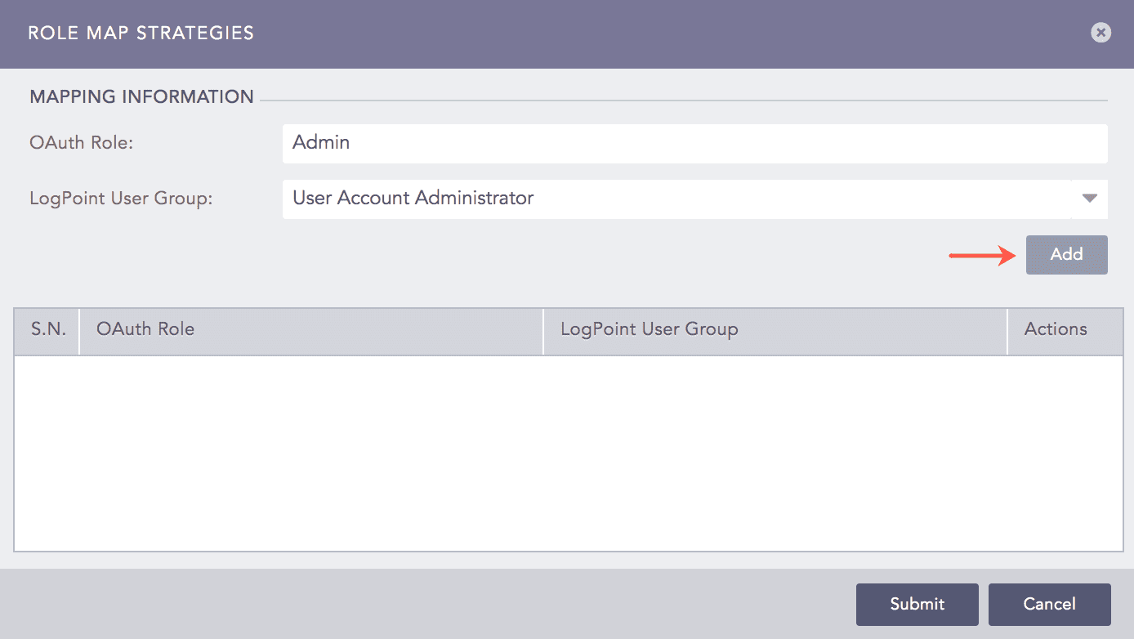
Task: Click the Actions column header
Action: pyautogui.click(x=1056, y=329)
